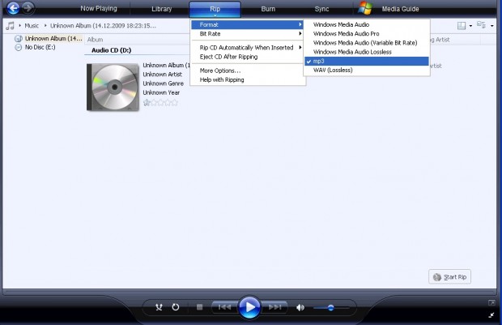Click the Unknown Artist text
Image resolution: width=502 pixels, height=325 pixels.
[162, 75]
